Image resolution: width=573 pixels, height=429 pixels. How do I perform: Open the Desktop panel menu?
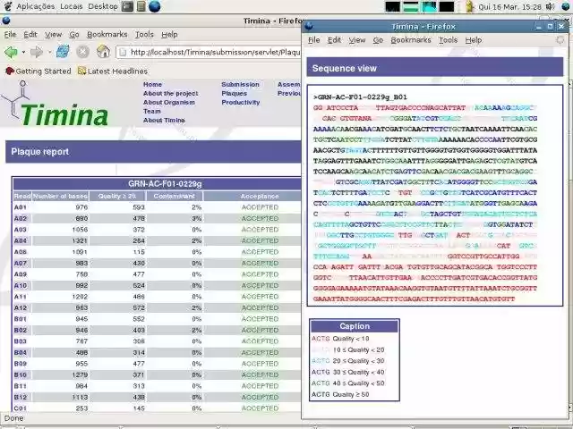[103, 6]
